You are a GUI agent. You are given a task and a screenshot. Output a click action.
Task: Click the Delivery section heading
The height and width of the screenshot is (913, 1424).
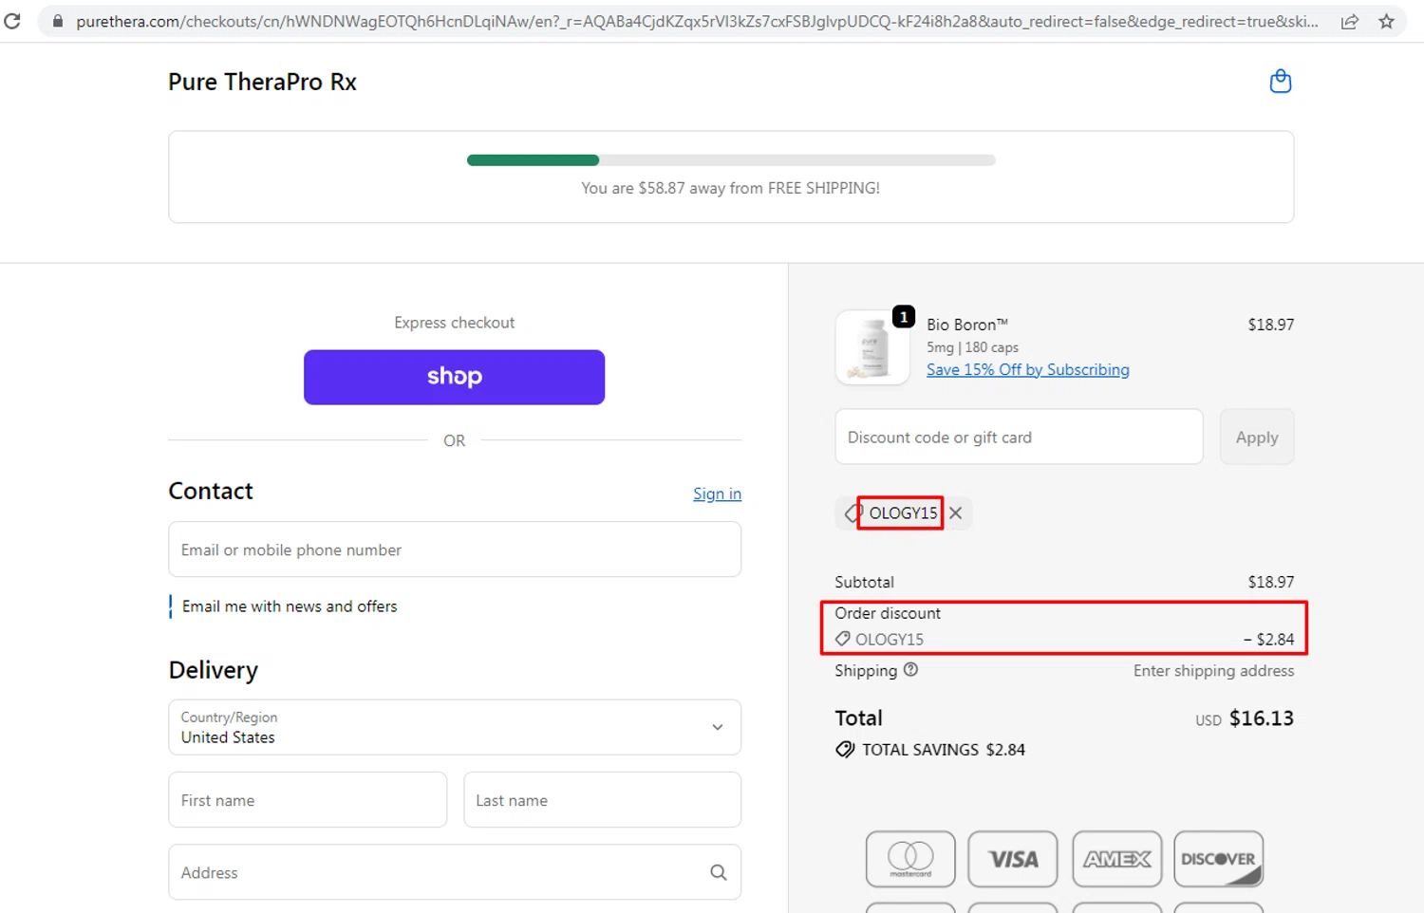[214, 670]
